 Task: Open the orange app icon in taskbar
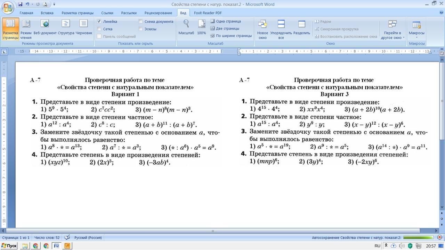click(67, 246)
